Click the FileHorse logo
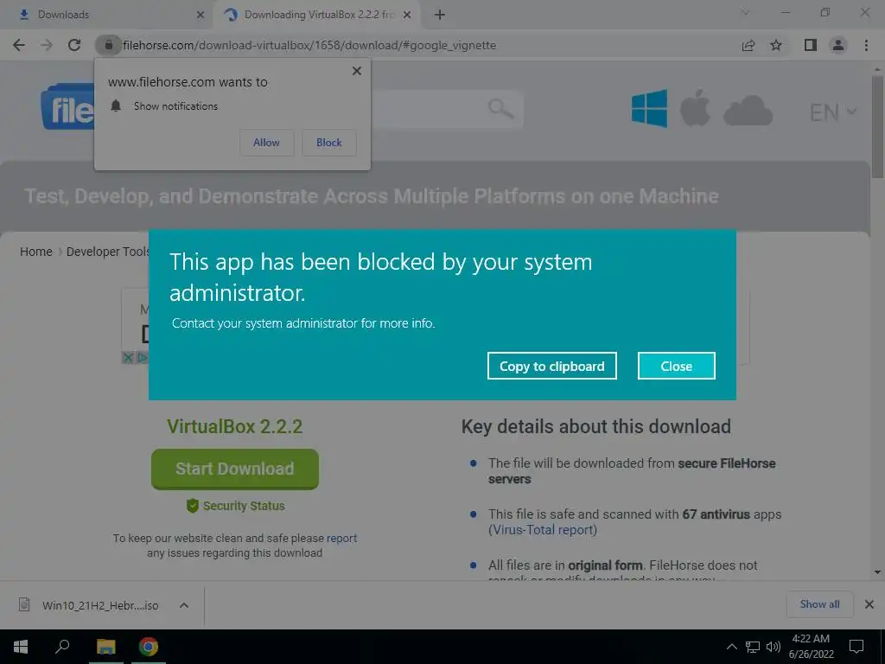 pyautogui.click(x=67, y=107)
